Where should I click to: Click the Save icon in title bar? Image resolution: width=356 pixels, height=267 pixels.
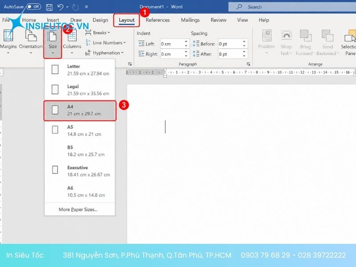49,7
